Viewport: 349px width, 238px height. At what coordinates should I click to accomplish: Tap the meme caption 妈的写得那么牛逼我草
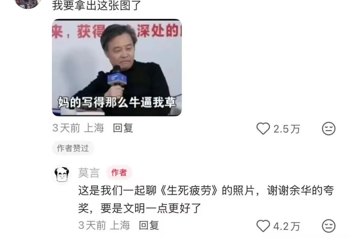[117, 102]
